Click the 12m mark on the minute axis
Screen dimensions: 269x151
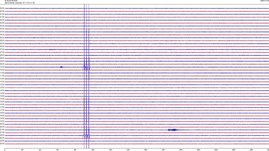coord(110,150)
